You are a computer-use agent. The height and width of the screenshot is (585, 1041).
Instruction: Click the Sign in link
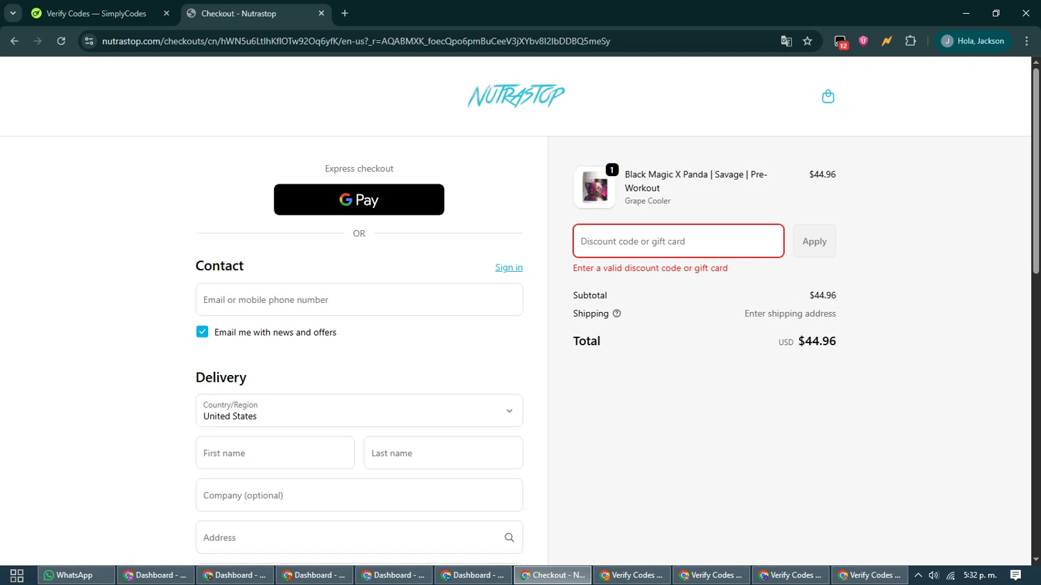tap(509, 268)
